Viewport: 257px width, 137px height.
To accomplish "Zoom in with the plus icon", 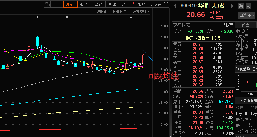I will (x=54, y=4).
